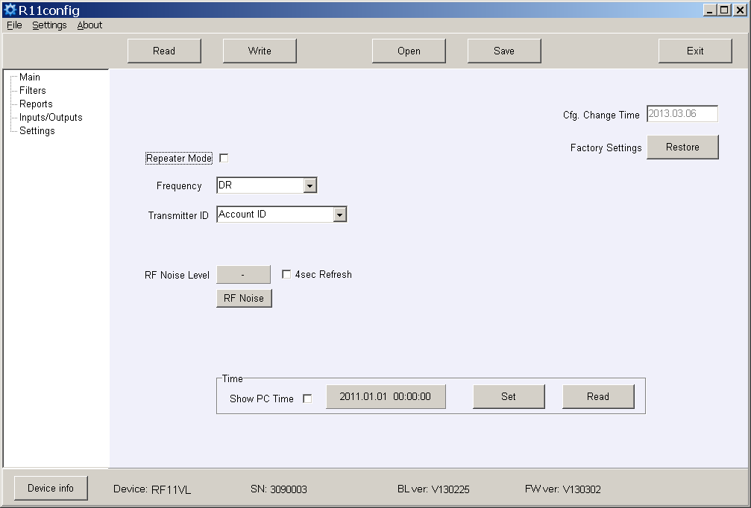Click the R11config gear icon in title bar

tap(10, 10)
